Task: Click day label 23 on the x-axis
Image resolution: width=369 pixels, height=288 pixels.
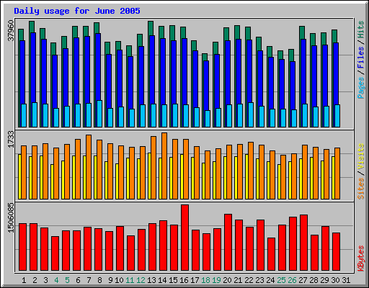Action: point(259,280)
